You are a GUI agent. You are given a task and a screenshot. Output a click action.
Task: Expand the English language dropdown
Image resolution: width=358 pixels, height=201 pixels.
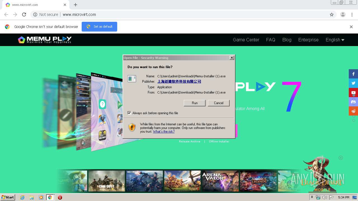(335, 40)
